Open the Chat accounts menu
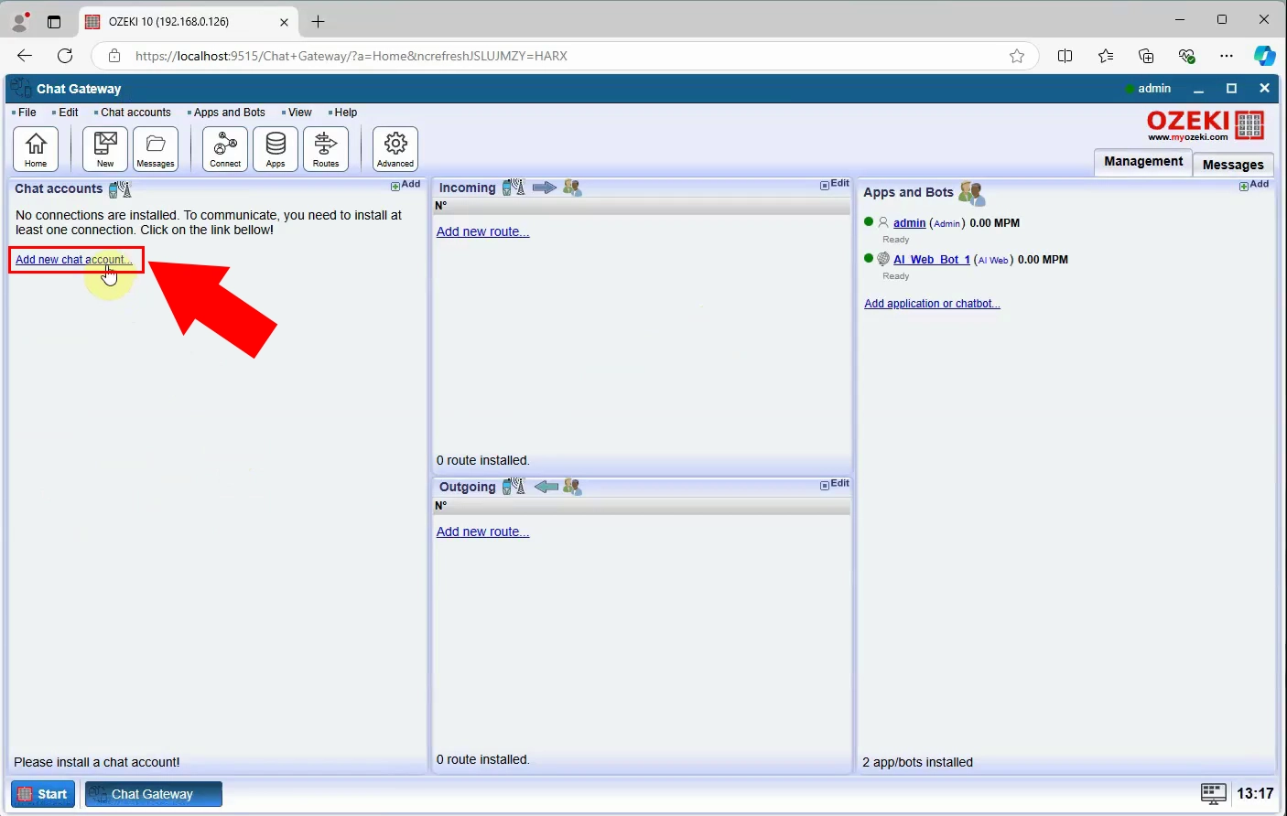 (135, 113)
